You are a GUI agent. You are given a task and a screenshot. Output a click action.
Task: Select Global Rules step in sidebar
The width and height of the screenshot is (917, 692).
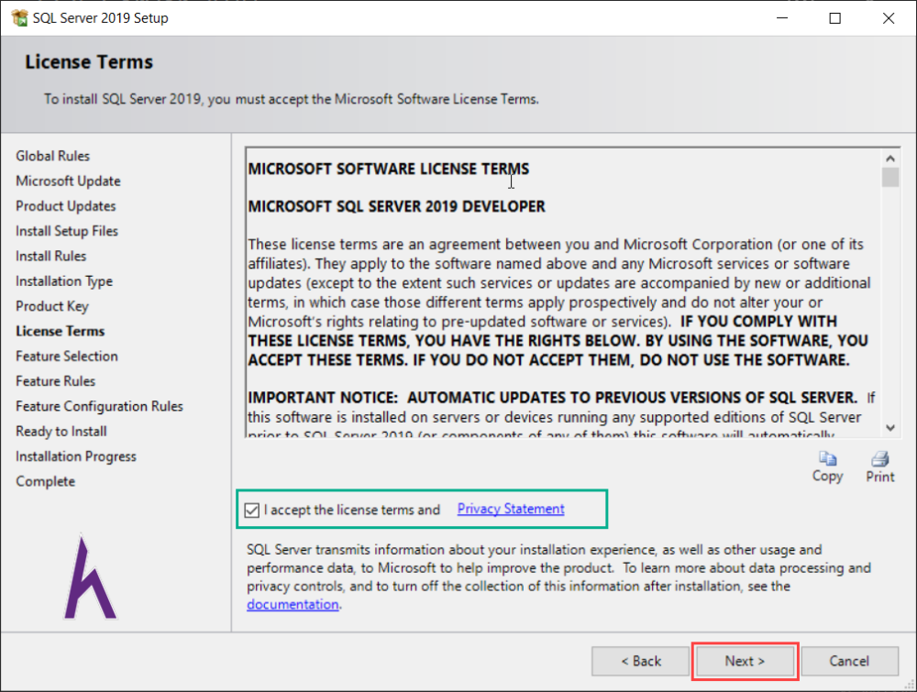(52, 156)
